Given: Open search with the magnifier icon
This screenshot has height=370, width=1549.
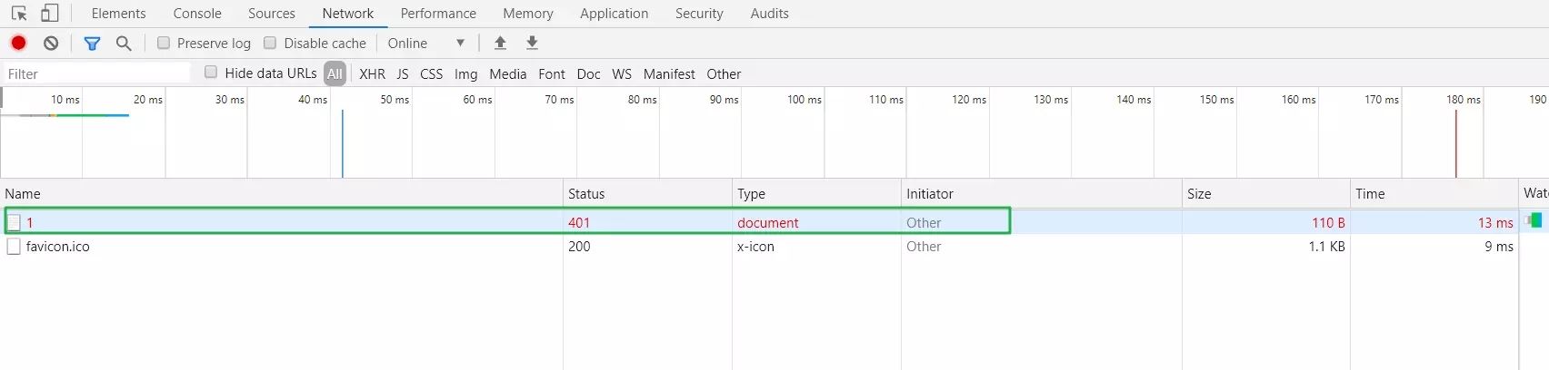Looking at the screenshot, I should tap(124, 43).
